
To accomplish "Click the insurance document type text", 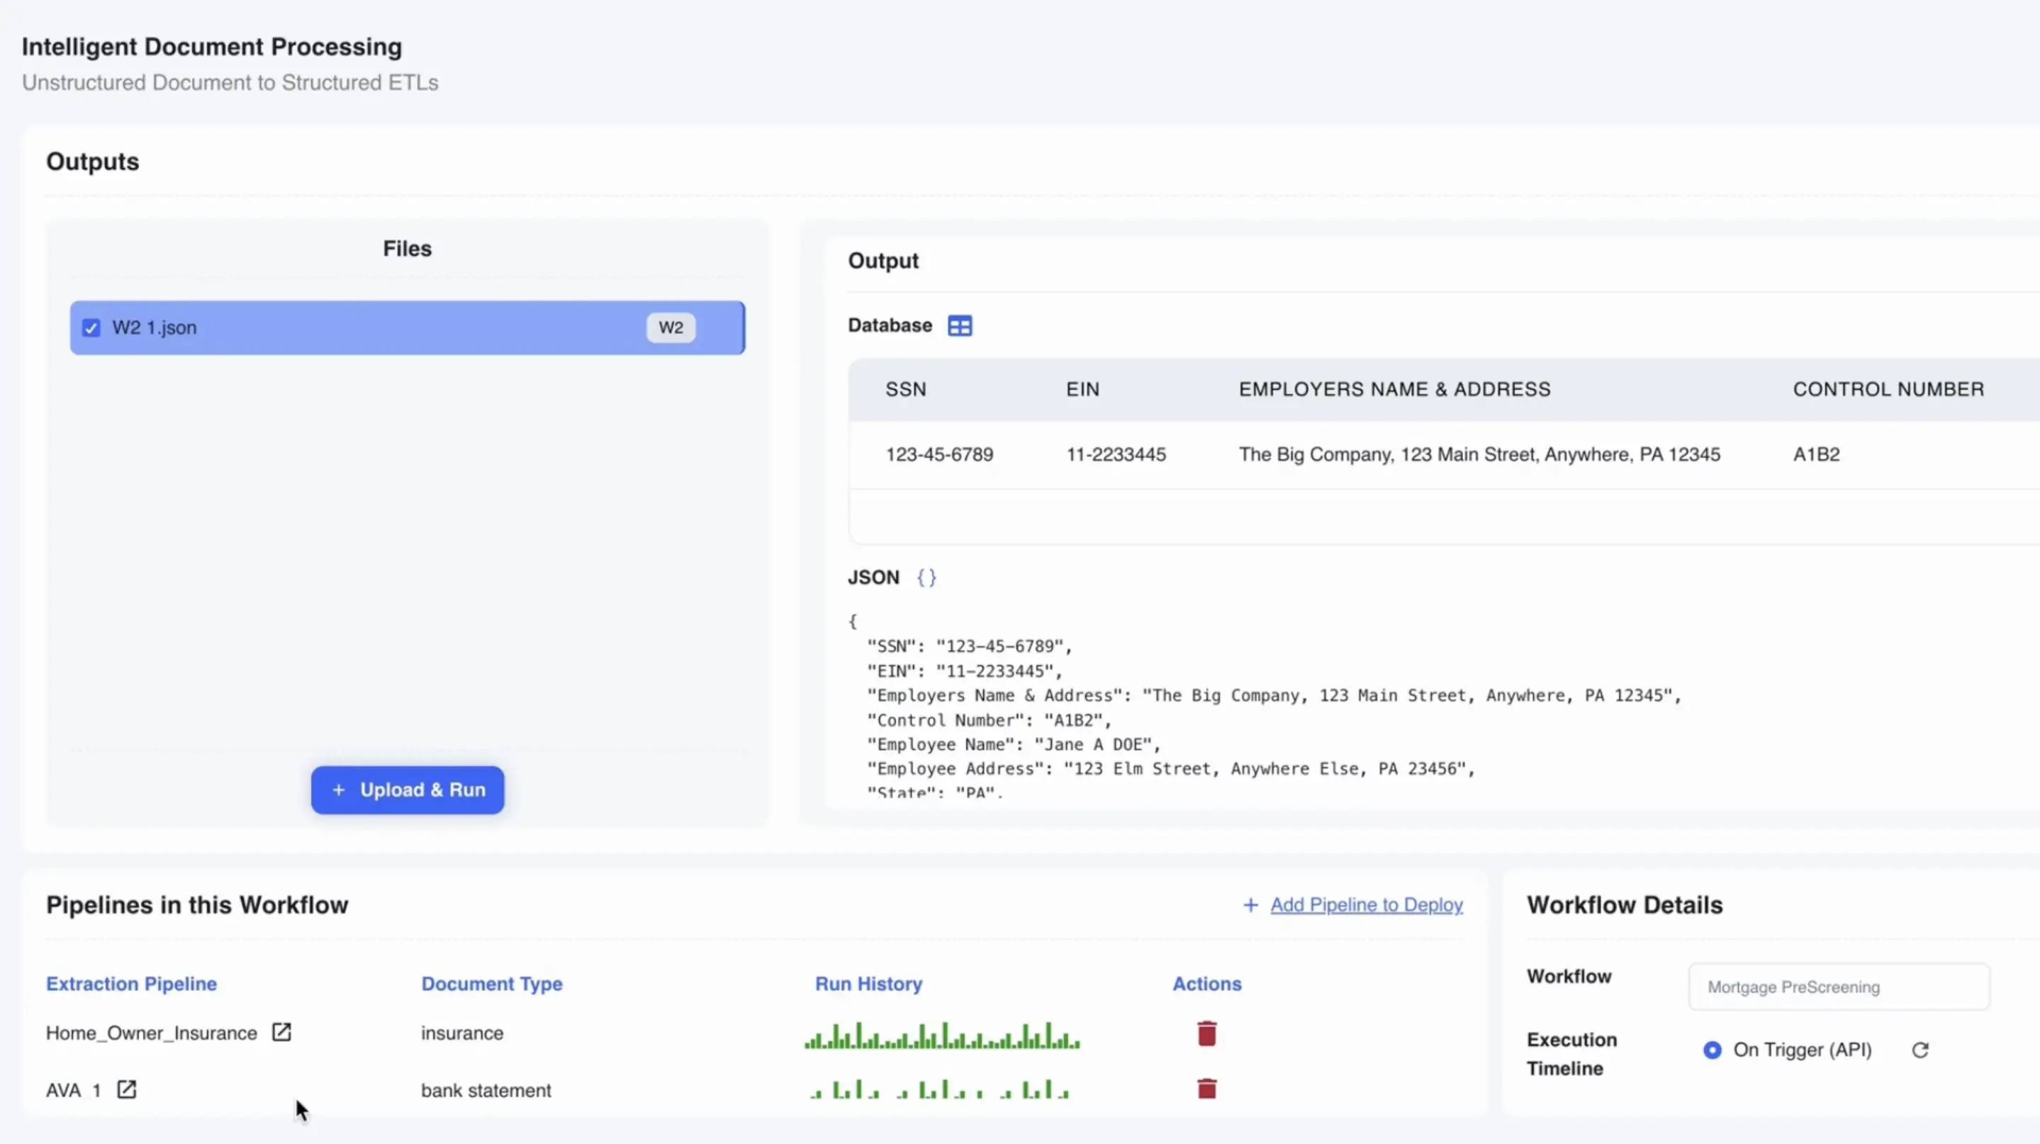I will (x=461, y=1033).
